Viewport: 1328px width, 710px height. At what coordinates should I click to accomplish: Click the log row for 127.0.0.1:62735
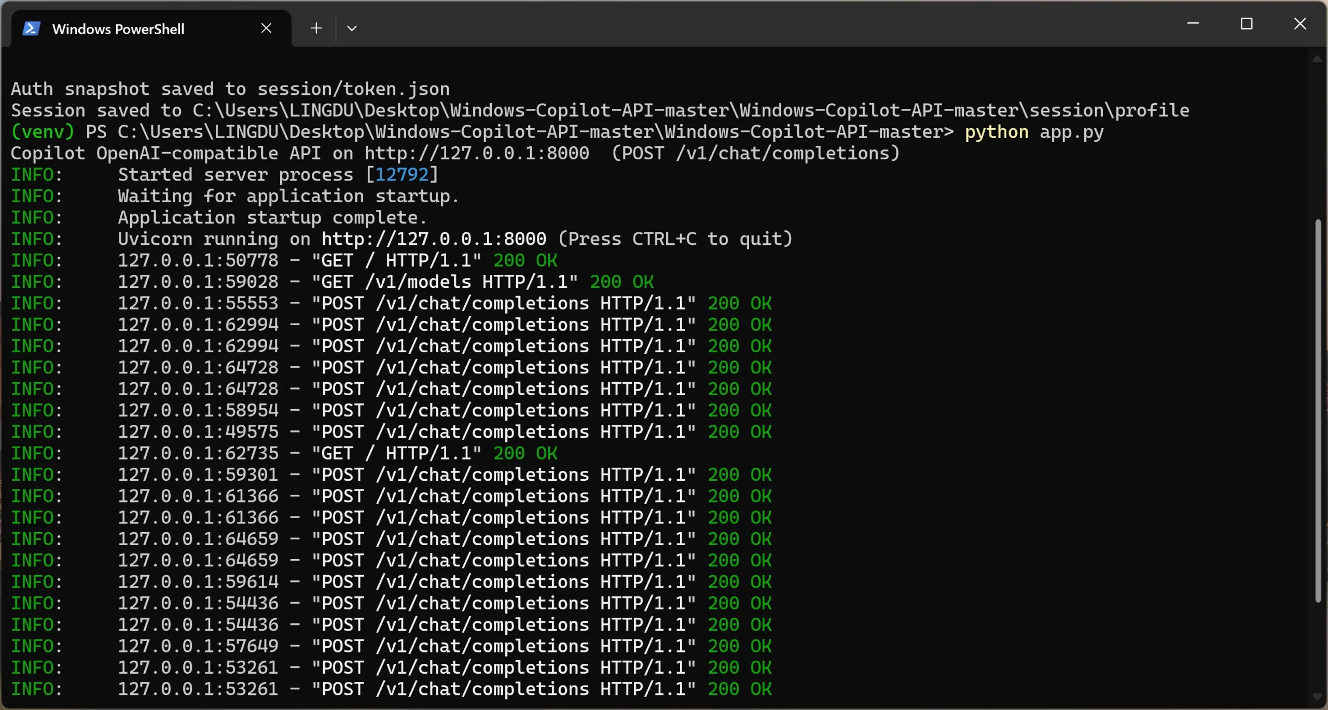pyautogui.click(x=284, y=454)
